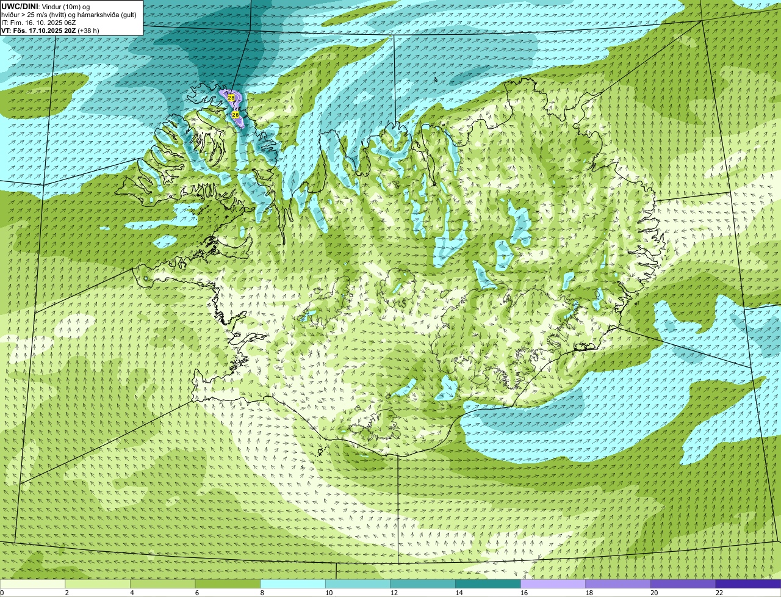Click the 14–16 m/s dark teal swatch
This screenshot has width=781, height=597.
pyautogui.click(x=488, y=584)
